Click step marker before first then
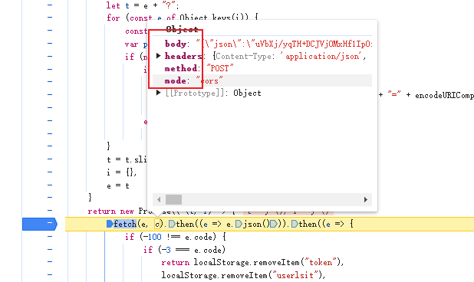Image resolution: width=474 pixels, height=282 pixels. [x=172, y=224]
